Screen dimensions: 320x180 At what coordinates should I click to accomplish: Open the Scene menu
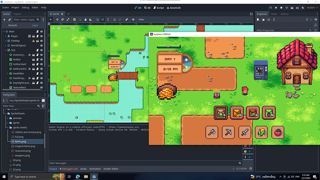6,7
